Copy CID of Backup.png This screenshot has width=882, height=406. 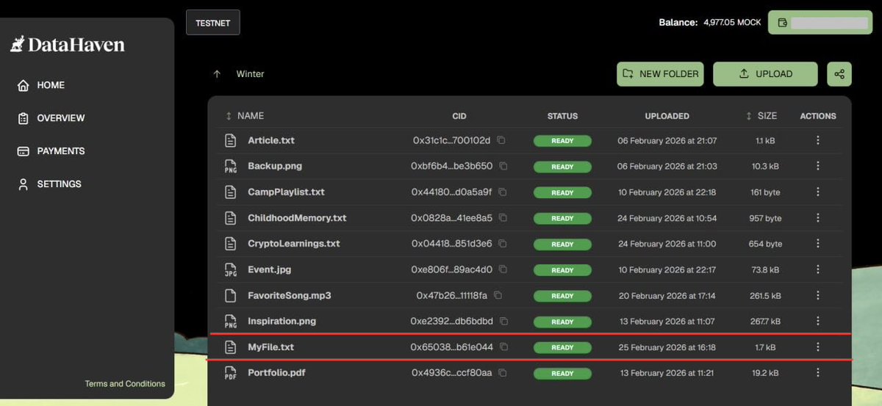click(x=503, y=166)
